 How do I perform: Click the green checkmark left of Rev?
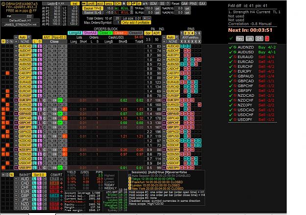tap(232, 39)
